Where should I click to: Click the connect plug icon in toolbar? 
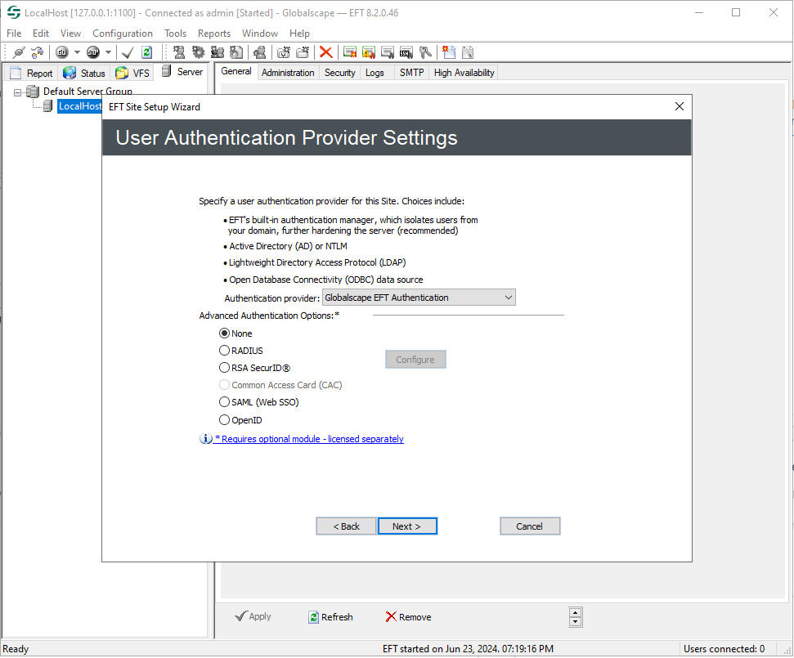click(20, 52)
